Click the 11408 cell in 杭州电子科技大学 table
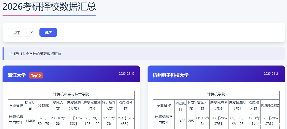This screenshot has height=129, width=287. pos(180,121)
